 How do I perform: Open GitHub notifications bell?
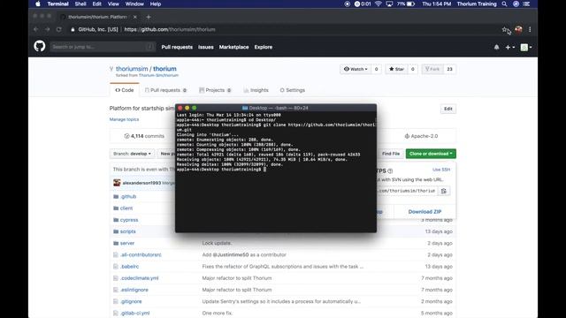pyautogui.click(x=497, y=47)
